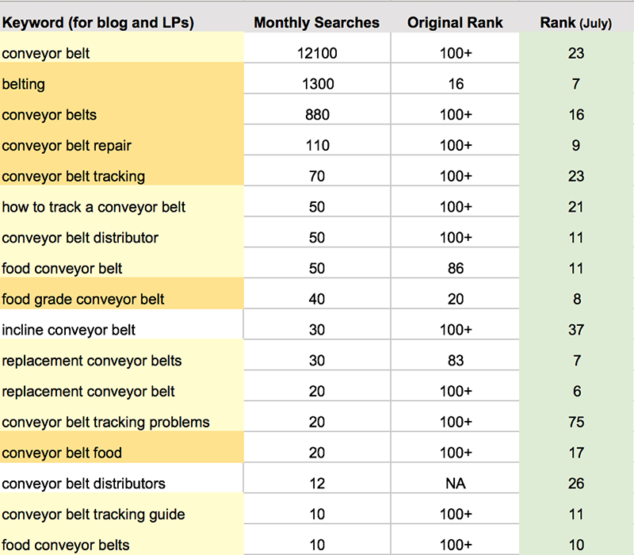Select the 12100 monthly searches cell
The height and width of the screenshot is (555, 634).
pos(316,53)
